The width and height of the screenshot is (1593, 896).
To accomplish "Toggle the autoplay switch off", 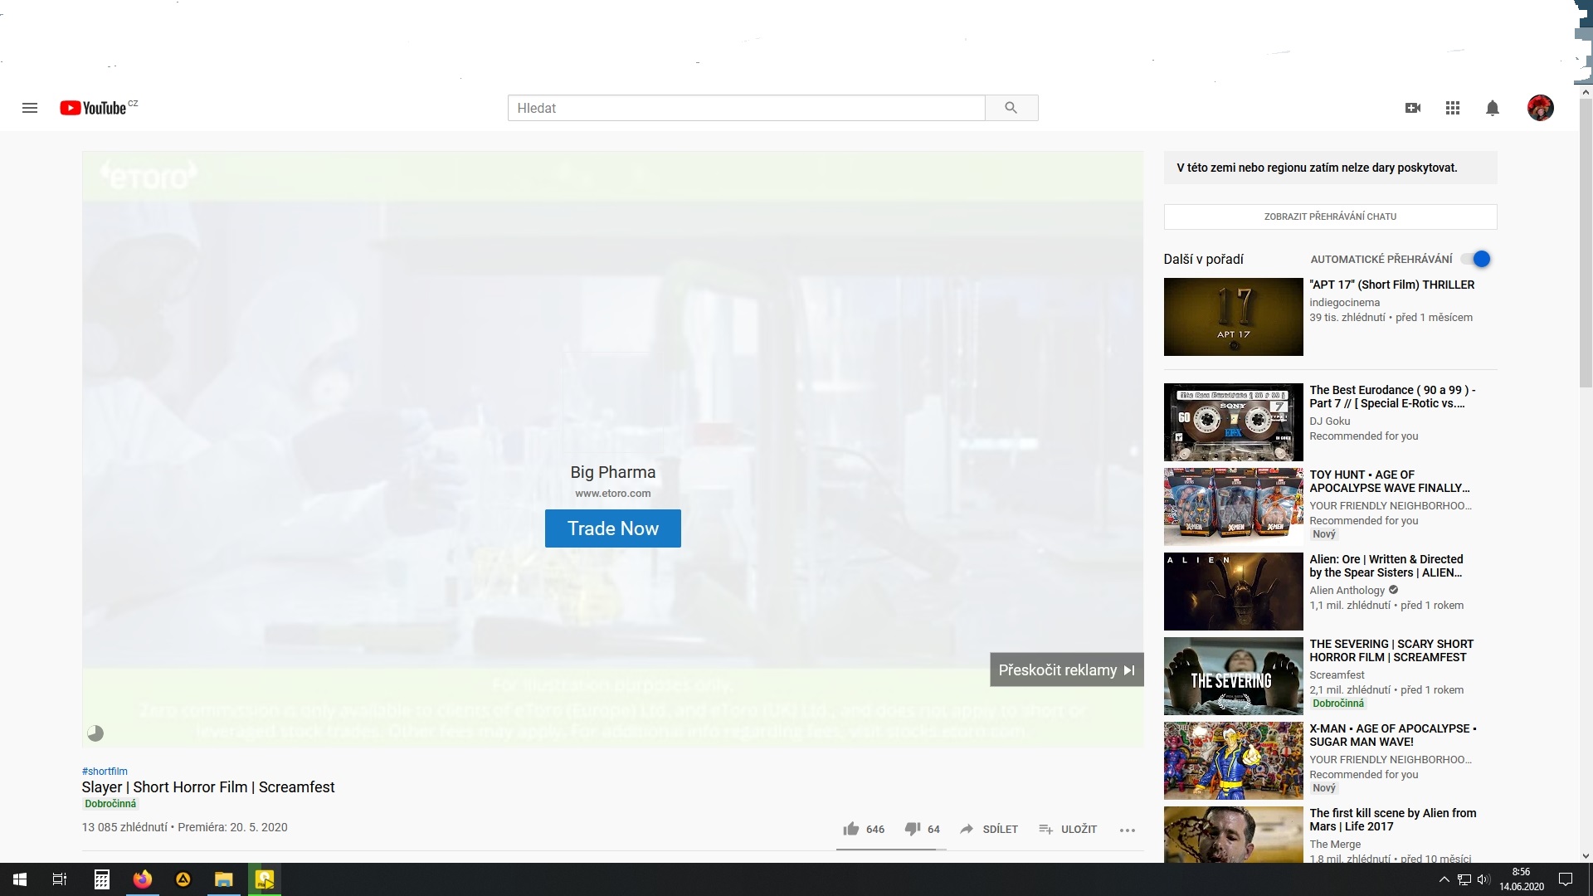I will point(1477,259).
